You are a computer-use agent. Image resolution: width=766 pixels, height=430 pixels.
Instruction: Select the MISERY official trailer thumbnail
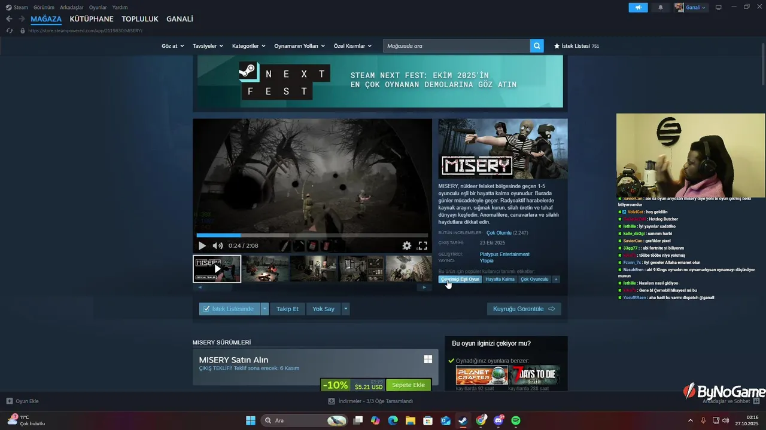point(217,269)
